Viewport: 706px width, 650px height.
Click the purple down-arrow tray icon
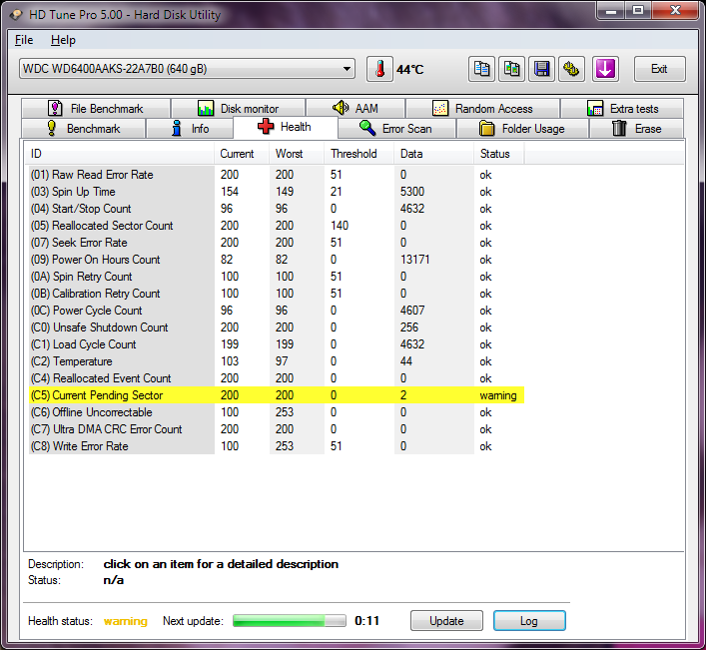605,69
